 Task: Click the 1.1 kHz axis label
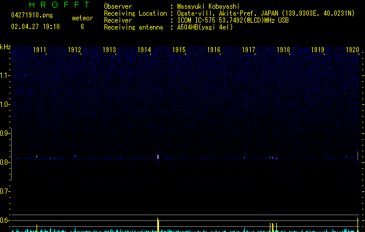pyautogui.click(x=5, y=75)
